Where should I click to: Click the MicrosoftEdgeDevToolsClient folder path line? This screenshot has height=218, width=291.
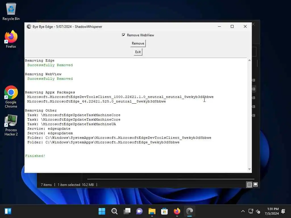coord(119,138)
